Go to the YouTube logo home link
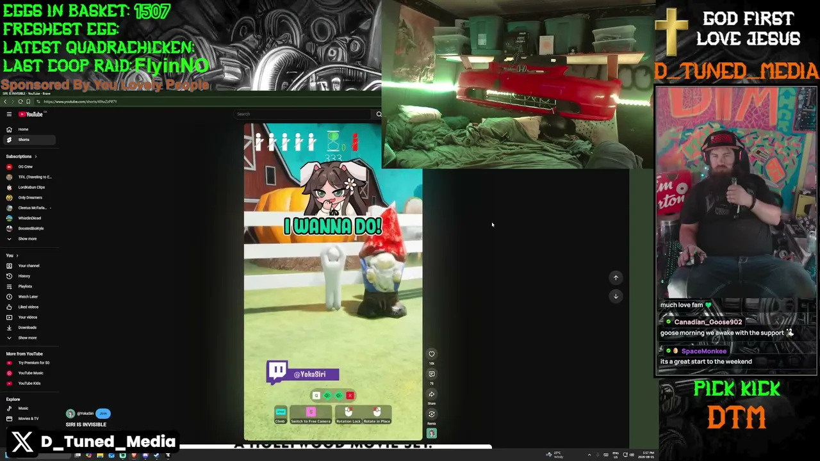Screen dimensions: 820x461 coord(30,114)
